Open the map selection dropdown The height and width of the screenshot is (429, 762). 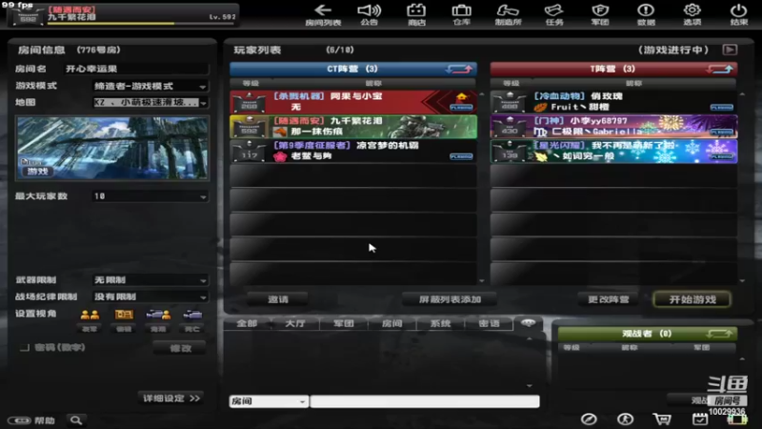150,103
